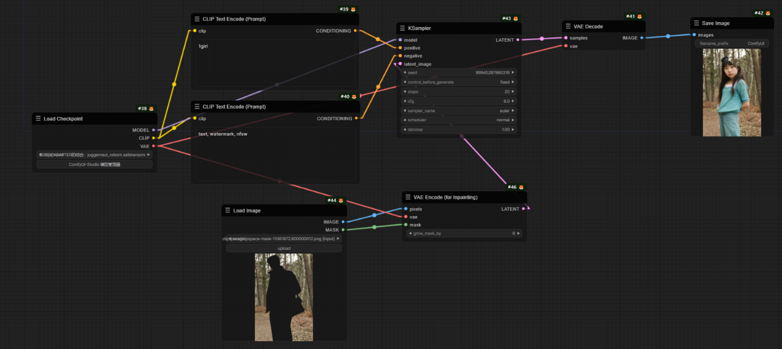Screen dimensions: 782x349
Task: Click the Load Image node hamburger icon
Action: pos(228,211)
